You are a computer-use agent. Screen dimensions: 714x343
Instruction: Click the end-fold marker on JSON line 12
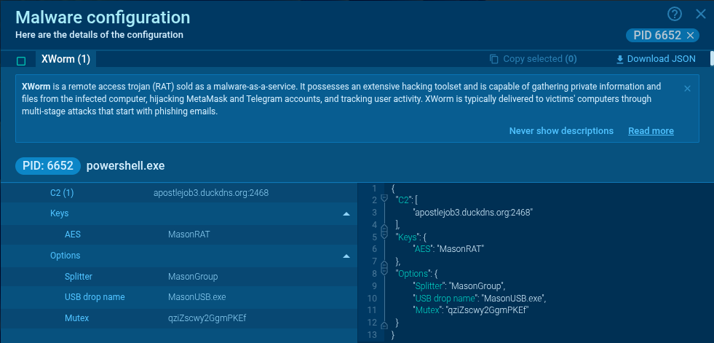click(384, 326)
